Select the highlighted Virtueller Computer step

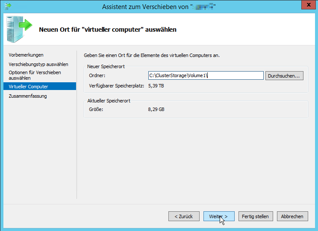point(28,87)
